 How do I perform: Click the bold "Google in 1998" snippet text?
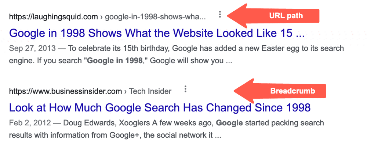point(114,61)
